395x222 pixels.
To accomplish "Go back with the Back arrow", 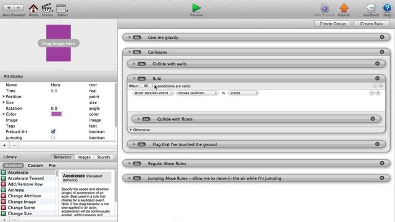I will (9, 8).
